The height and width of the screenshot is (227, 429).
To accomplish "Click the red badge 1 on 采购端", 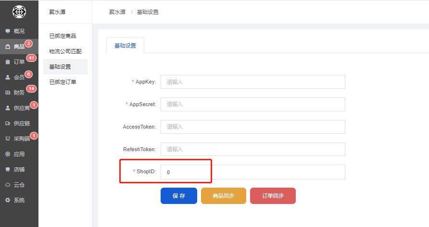I will coord(34,135).
